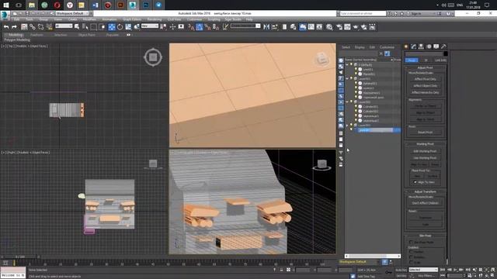Open Select by Name dialog icon
Screen dimensions: 497x279
tap(85, 27)
